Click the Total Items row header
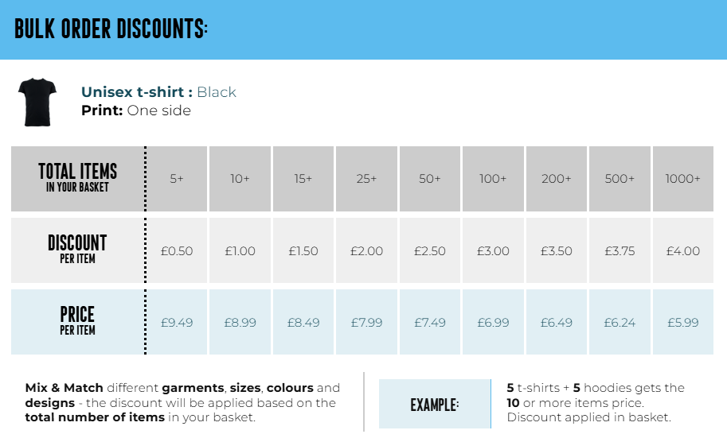This screenshot has width=727, height=438. pos(77,177)
